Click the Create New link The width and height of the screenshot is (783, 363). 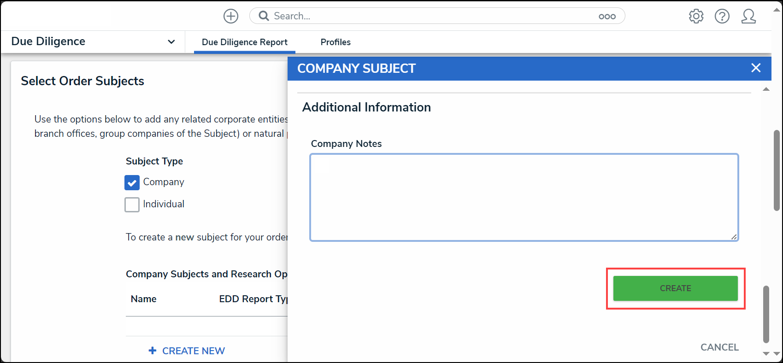coord(194,351)
